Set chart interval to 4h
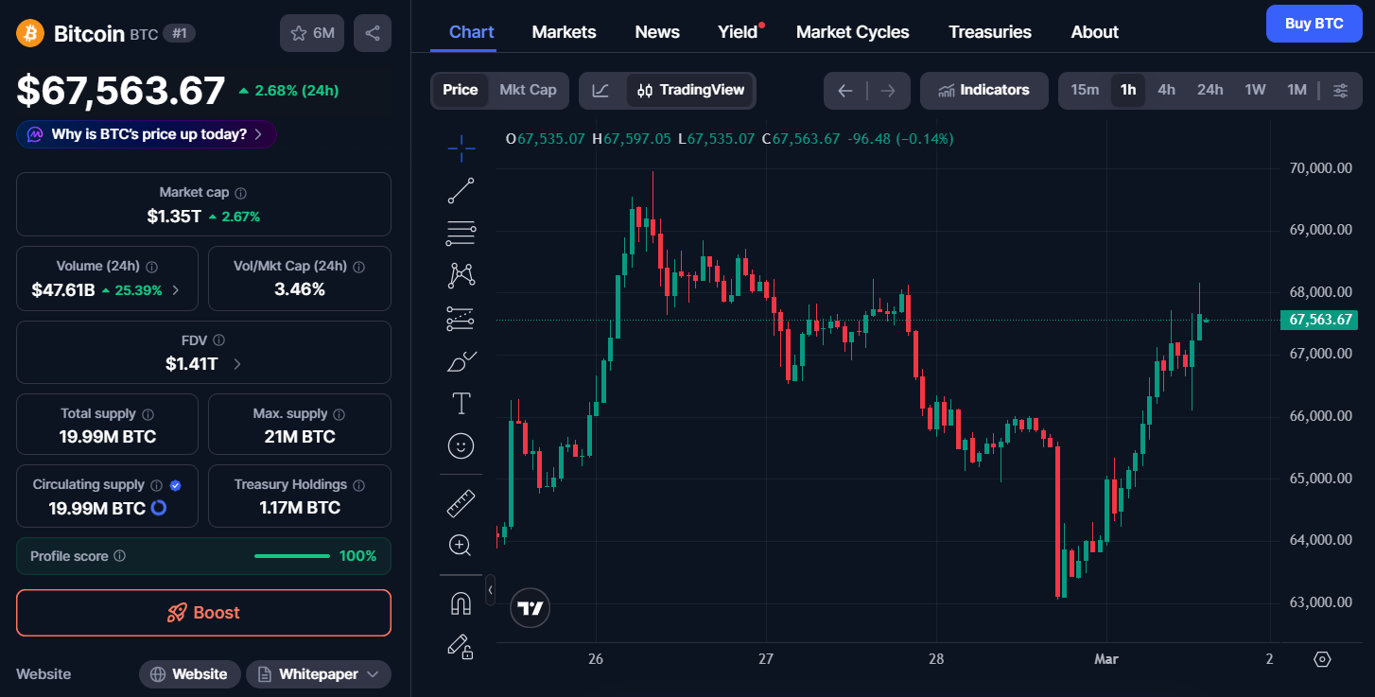1375x697 pixels. tap(1167, 91)
